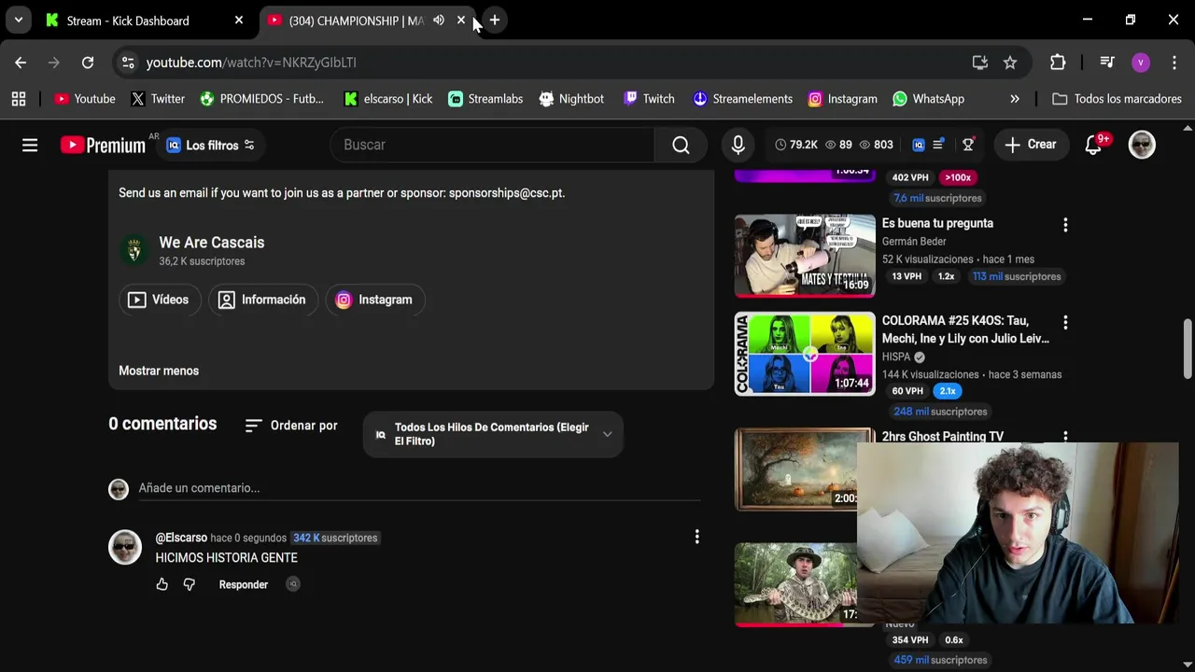1195x672 pixels.
Task: Click the Información channel button
Action: (262, 300)
